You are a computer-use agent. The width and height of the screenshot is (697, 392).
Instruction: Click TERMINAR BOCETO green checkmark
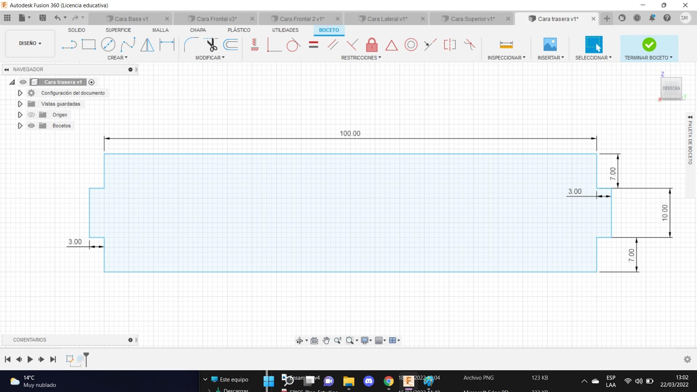coord(649,45)
